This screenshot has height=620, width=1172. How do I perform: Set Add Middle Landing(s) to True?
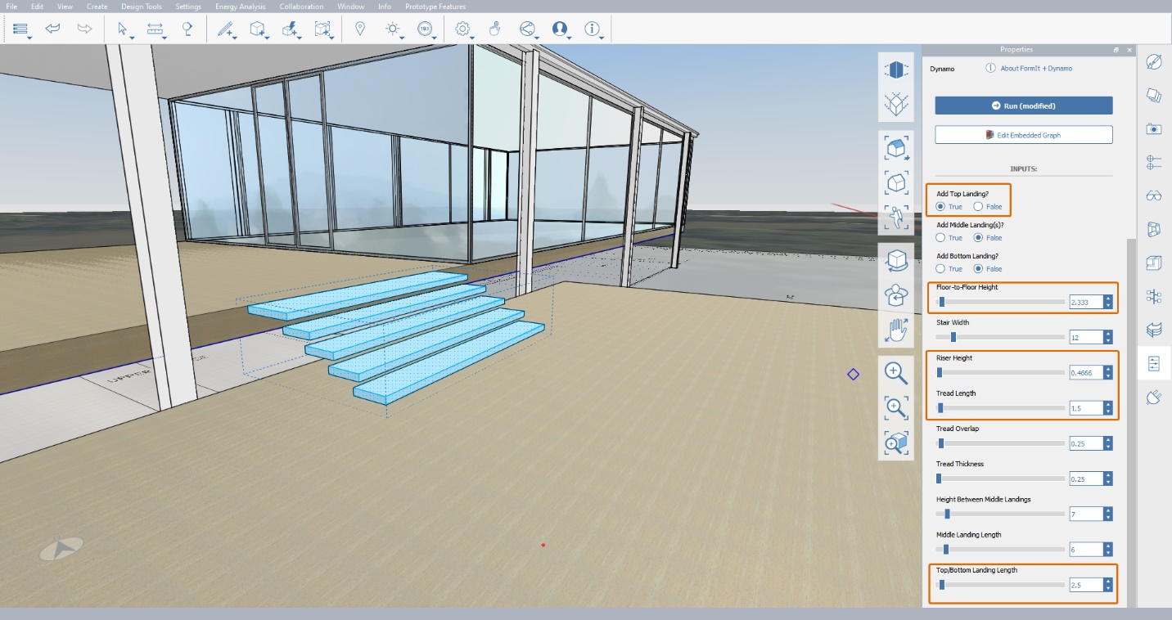coord(941,238)
